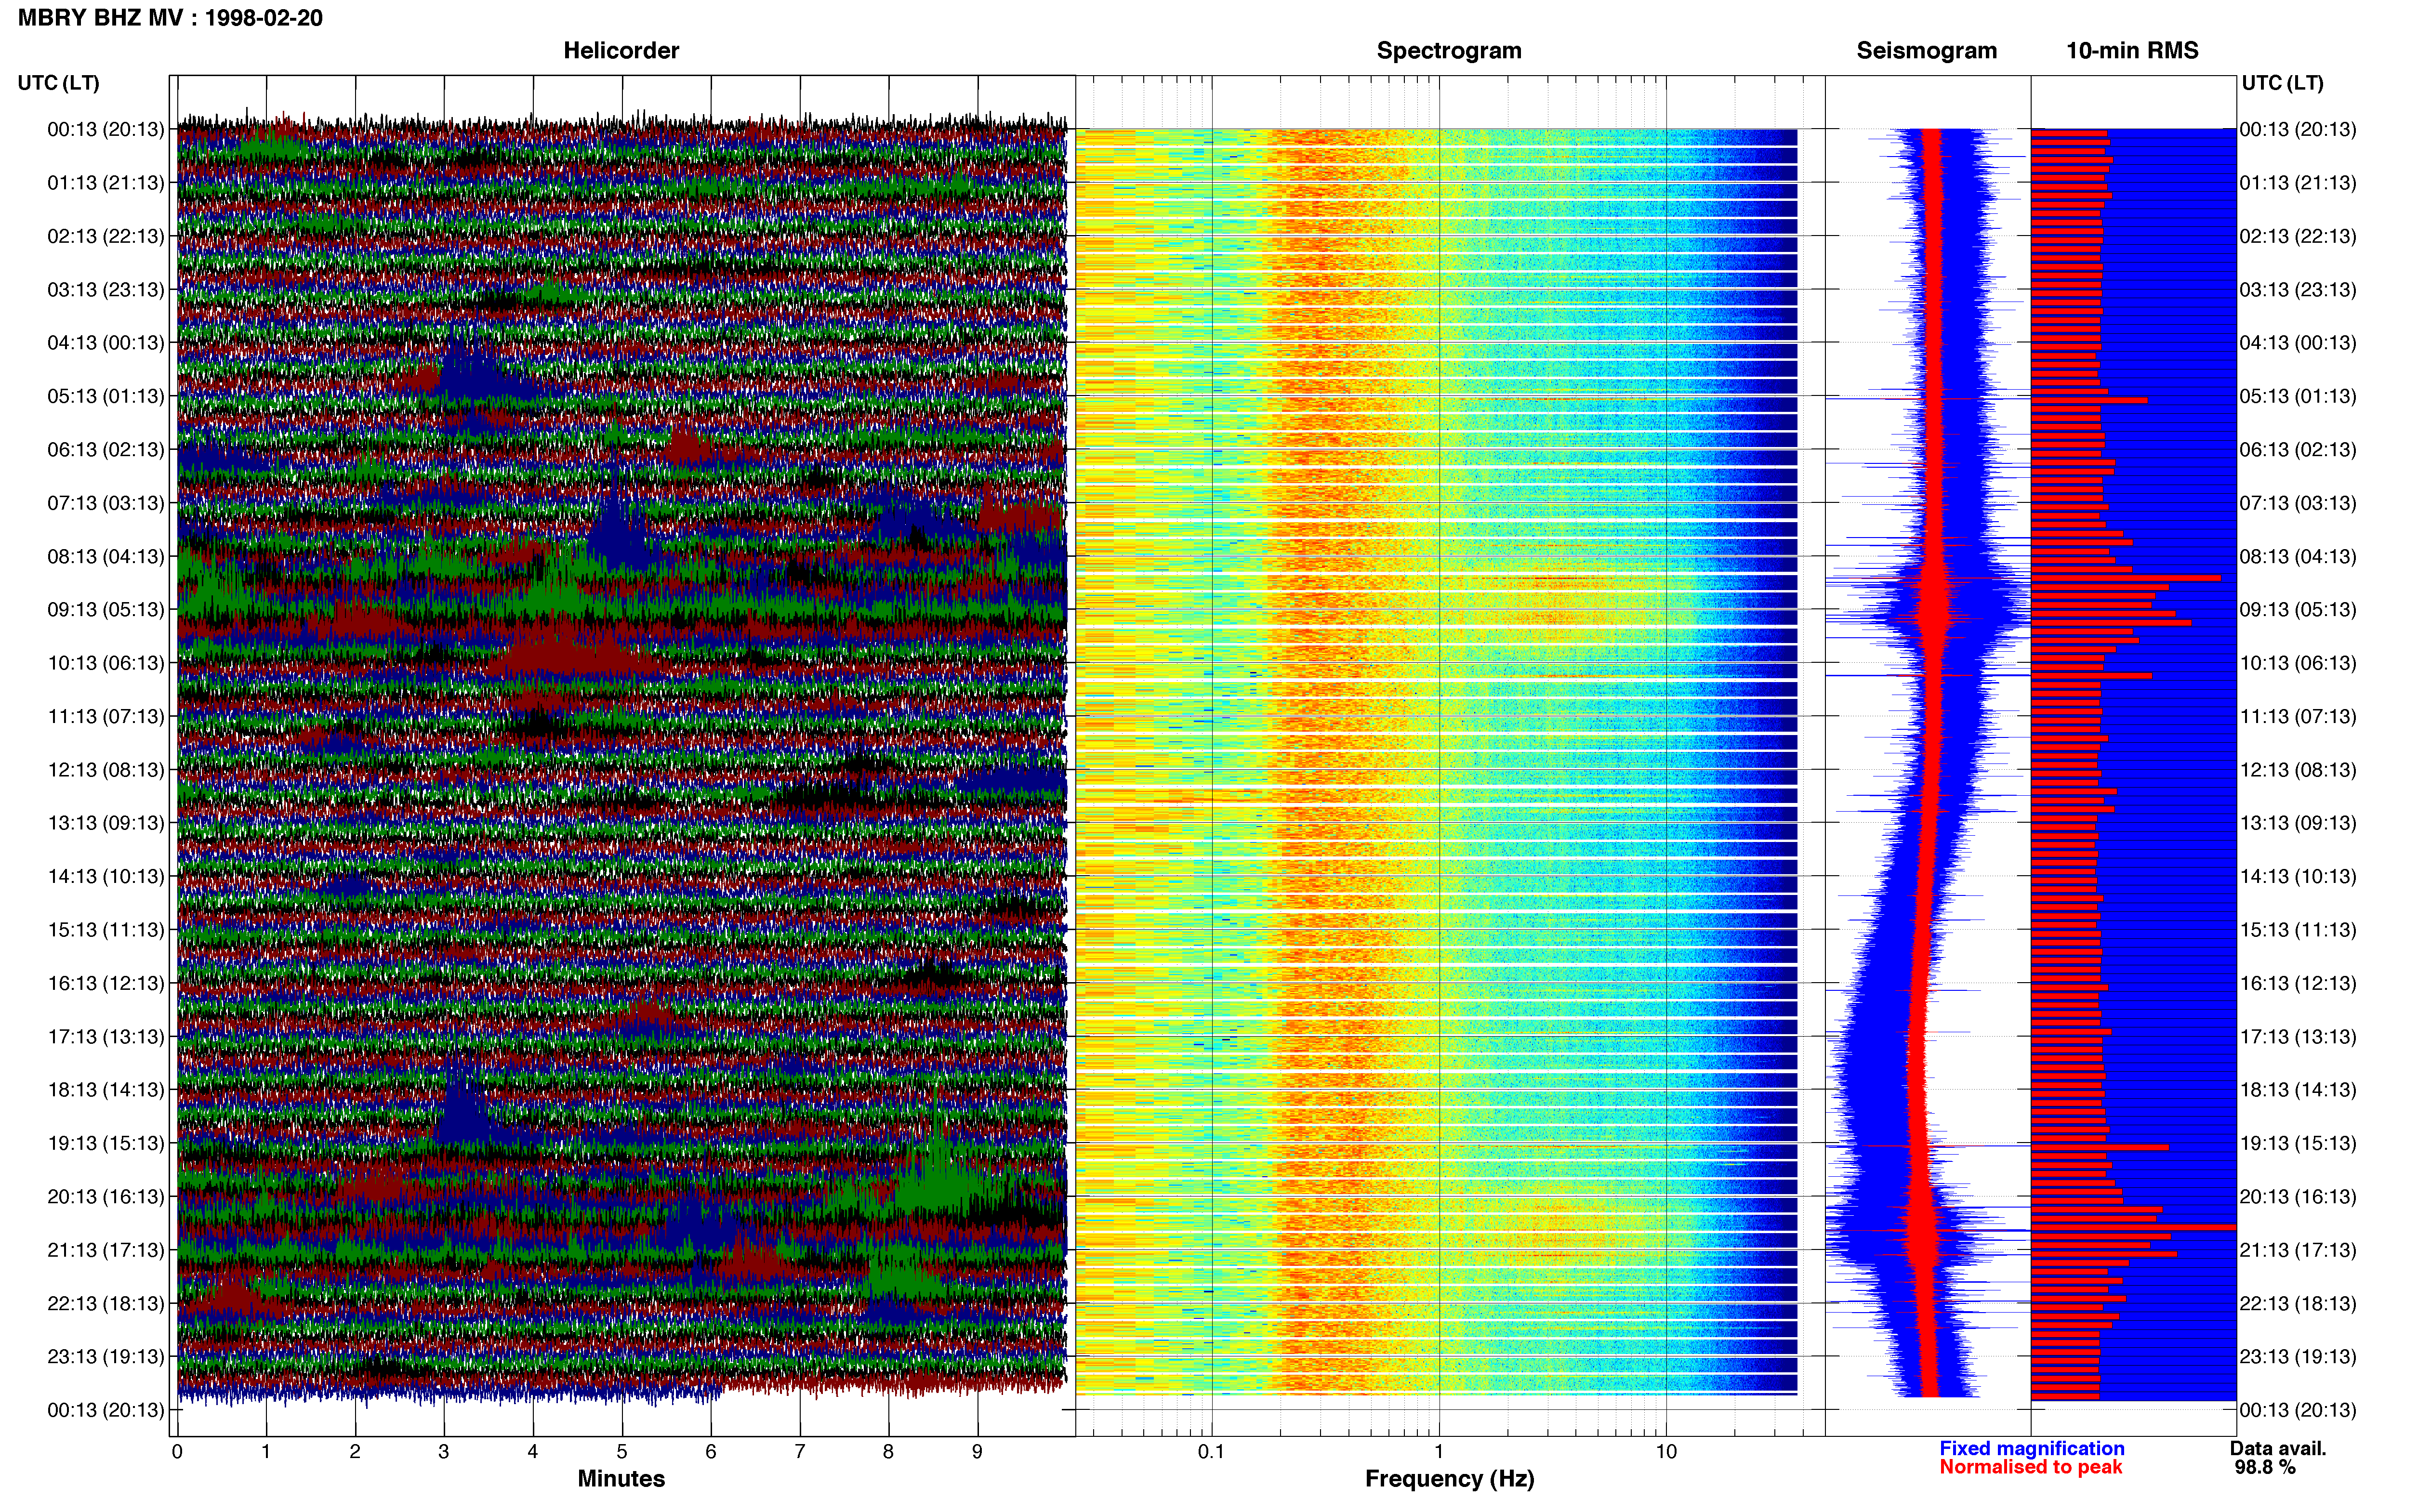Click minute tick label 9 on helicorder axis

point(977,1452)
